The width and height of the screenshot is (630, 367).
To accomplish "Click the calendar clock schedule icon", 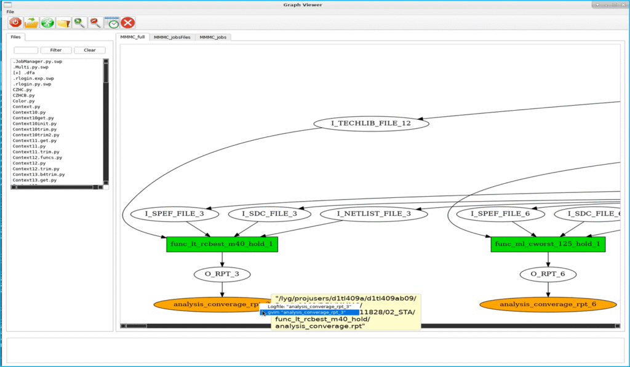I will pyautogui.click(x=112, y=23).
